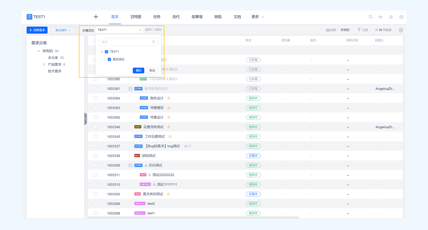The width and height of the screenshot is (428, 230).
Task: Expand 产品需求 category arrow
Action: point(44,64)
